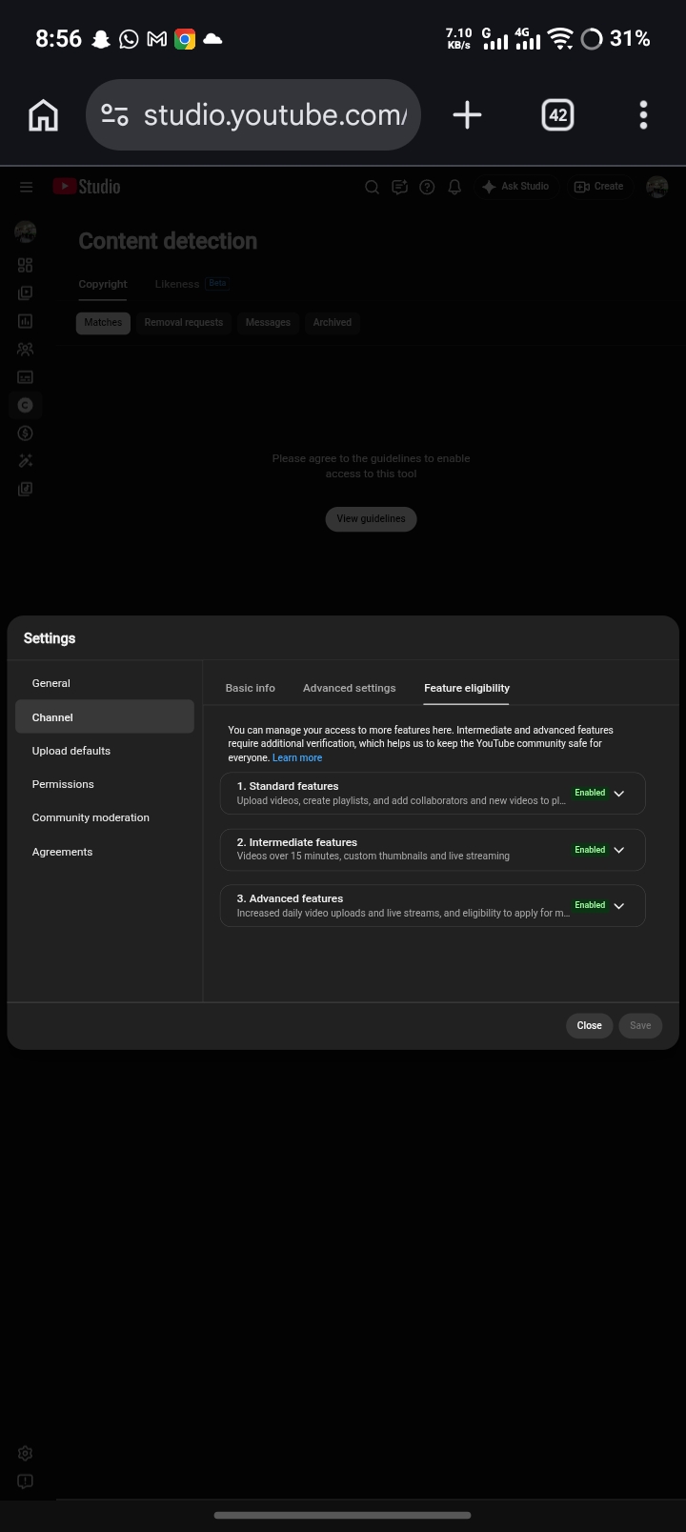Viewport: 686px width, 1532px height.
Task: Select the Removal requests chip
Action: click(x=184, y=323)
